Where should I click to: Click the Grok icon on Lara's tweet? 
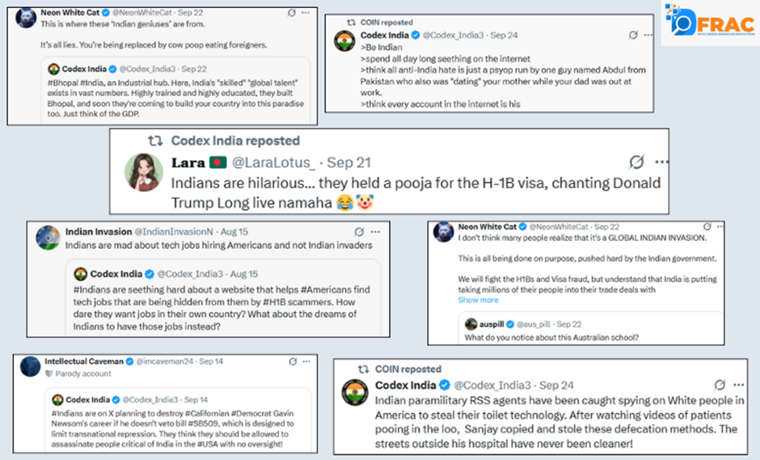tap(636, 162)
